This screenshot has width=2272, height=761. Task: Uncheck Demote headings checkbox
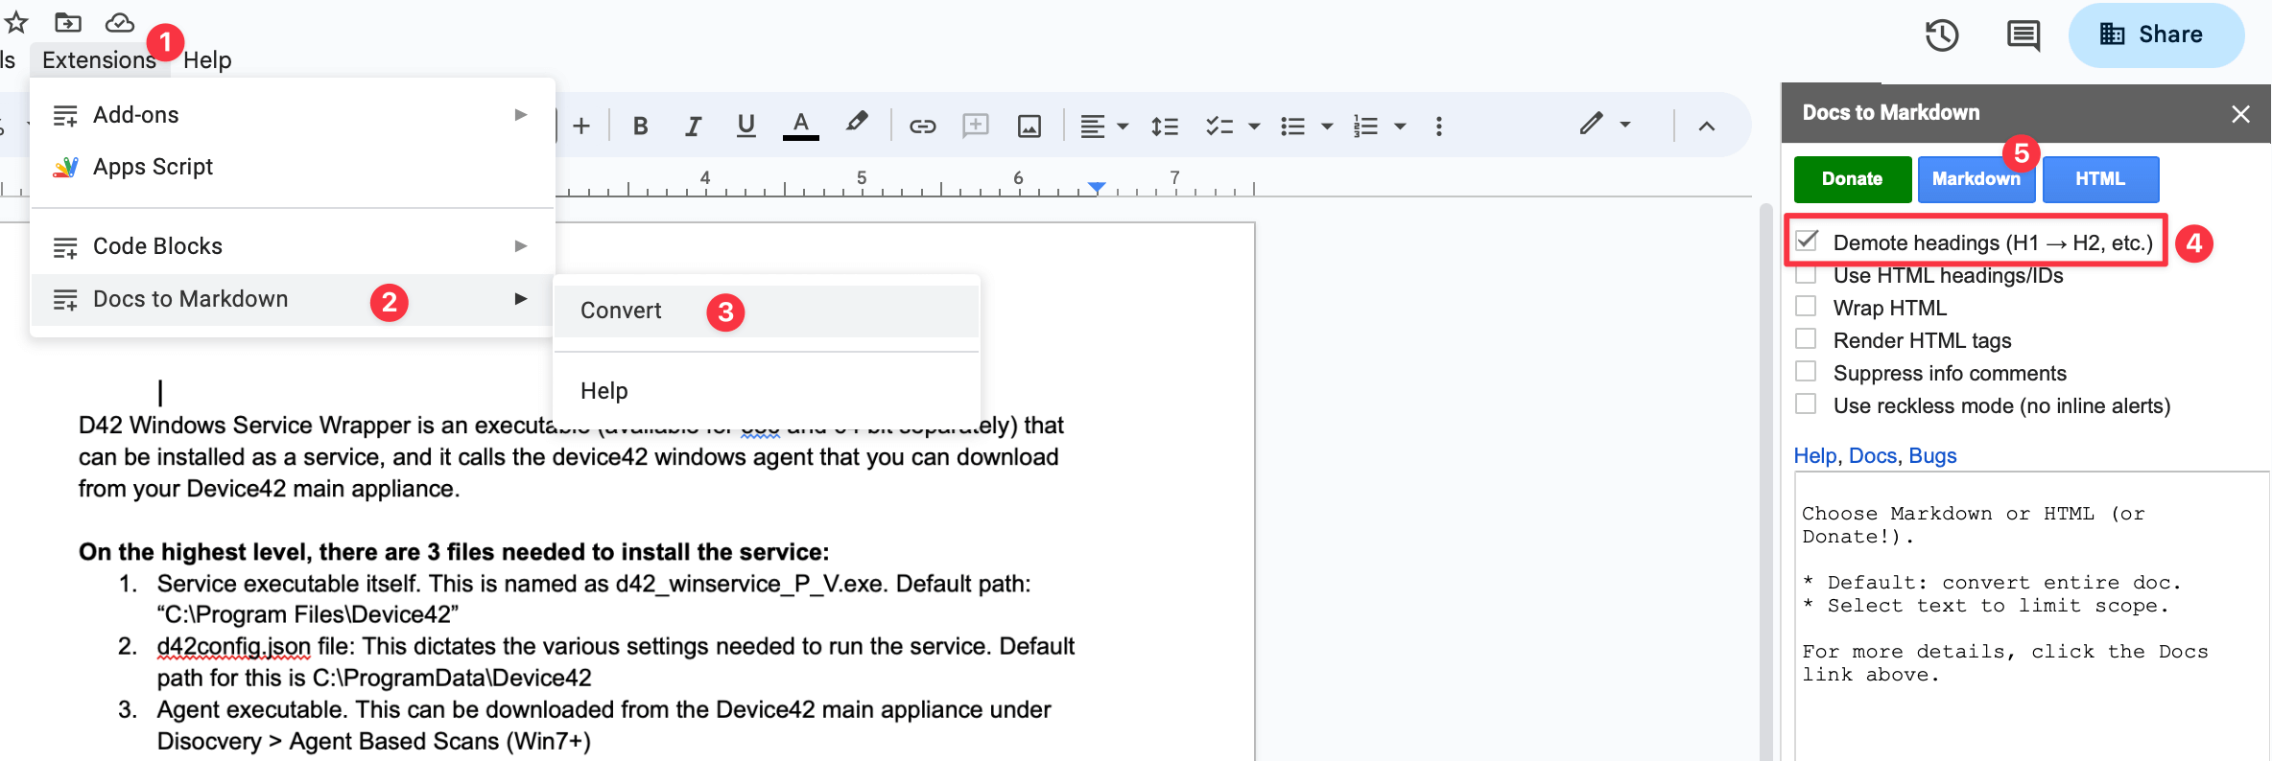pyautogui.click(x=1807, y=241)
